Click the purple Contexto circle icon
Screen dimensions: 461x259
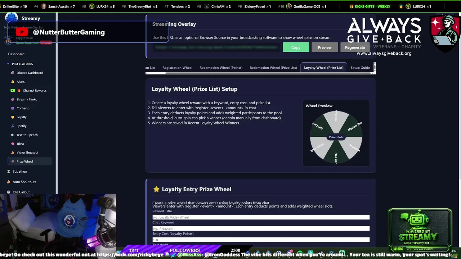(13, 108)
